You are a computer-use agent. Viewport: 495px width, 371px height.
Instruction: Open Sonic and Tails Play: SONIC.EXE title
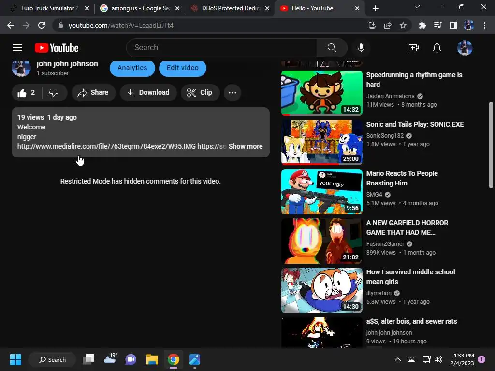[x=415, y=124]
